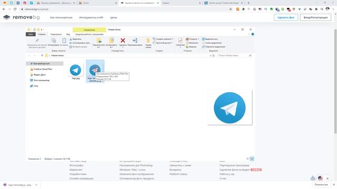Click the Explorer address bar refresh icon
The image size is (337, 189).
(214, 56)
